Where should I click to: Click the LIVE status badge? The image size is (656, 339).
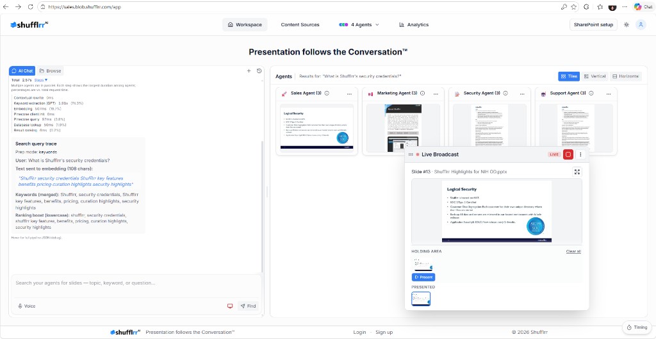pyautogui.click(x=554, y=154)
